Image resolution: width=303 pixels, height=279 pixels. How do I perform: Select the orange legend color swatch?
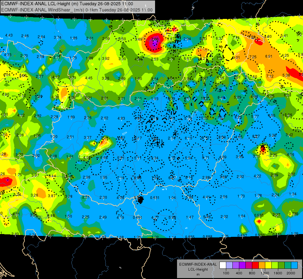pyautogui.click(x=262, y=265)
